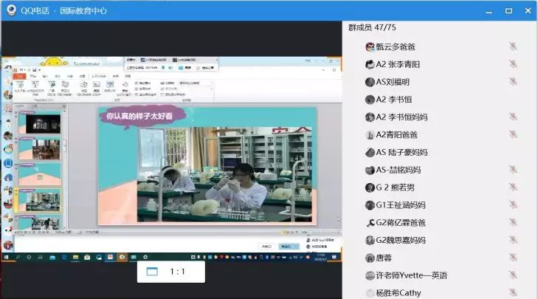Select member name 甄云多爸爸

[396, 47]
